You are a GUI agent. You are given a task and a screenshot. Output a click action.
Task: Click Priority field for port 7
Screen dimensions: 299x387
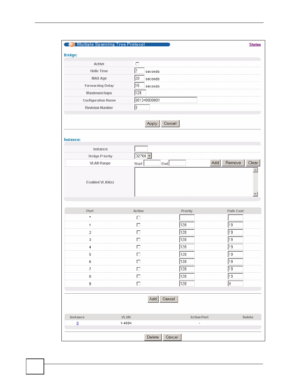pyautogui.click(x=187, y=269)
